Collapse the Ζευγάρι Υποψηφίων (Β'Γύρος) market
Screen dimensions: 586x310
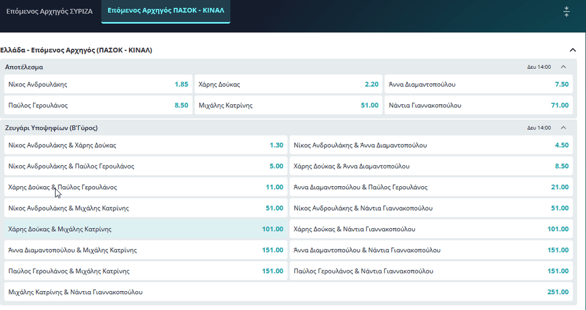point(563,128)
